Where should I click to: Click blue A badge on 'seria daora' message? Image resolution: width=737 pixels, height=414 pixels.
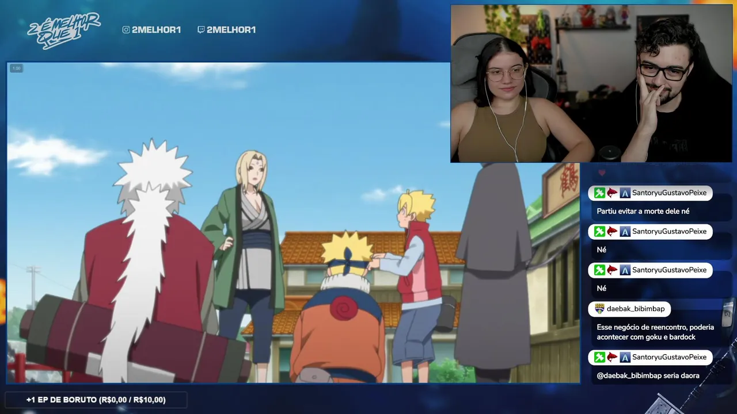pyautogui.click(x=625, y=358)
